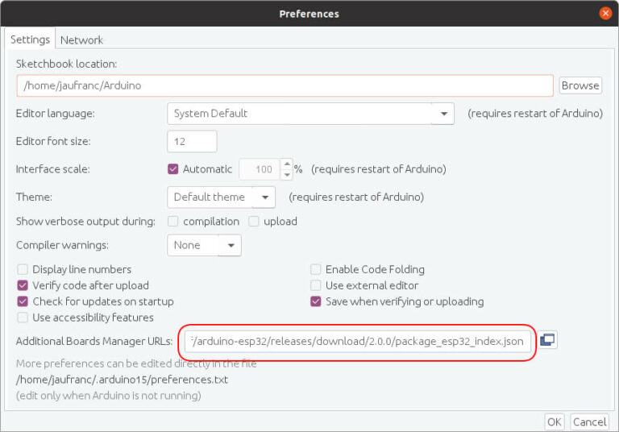The width and height of the screenshot is (619, 432).
Task: Click the Editor font size field
Action: click(192, 141)
